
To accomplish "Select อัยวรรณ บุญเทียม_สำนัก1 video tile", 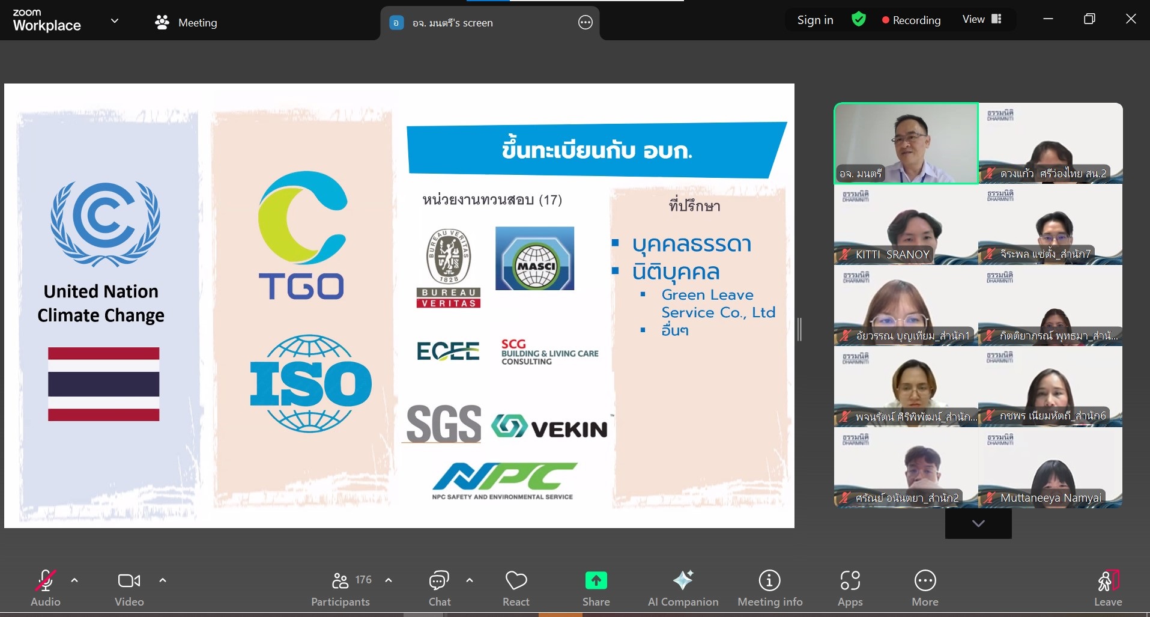I will click(x=906, y=306).
